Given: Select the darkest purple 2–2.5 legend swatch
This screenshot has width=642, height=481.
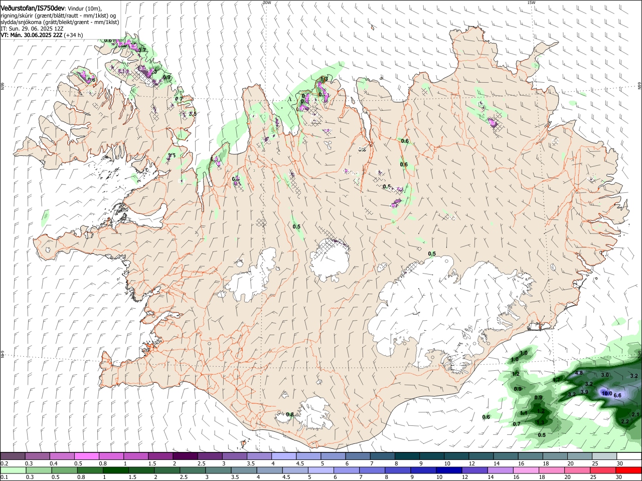Looking at the screenshot, I should [x=186, y=456].
